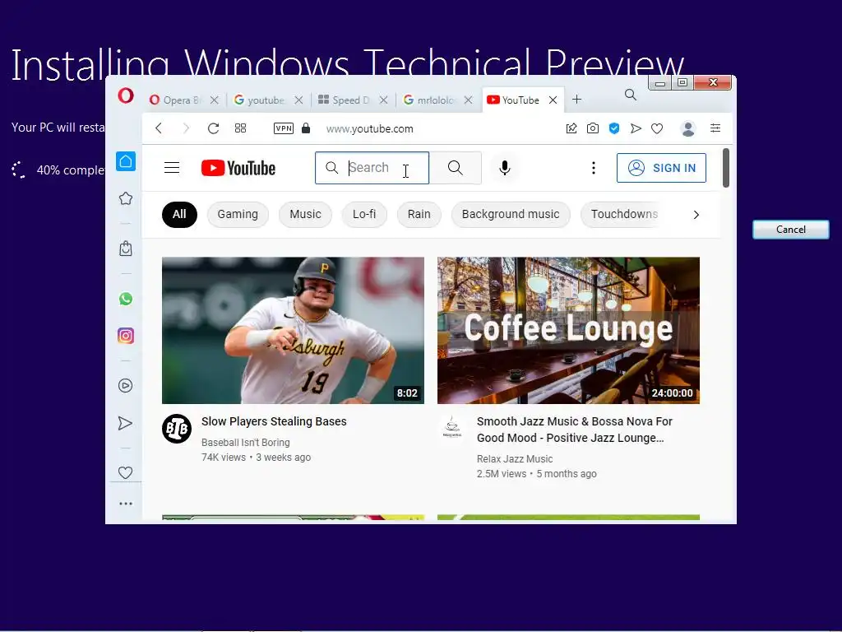842x632 pixels.
Task: Open the Opera profile avatar icon
Action: [x=688, y=128]
